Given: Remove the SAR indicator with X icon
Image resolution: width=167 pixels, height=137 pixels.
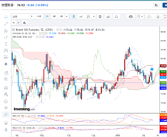Looking at the screenshot, I should (x=43, y=37).
